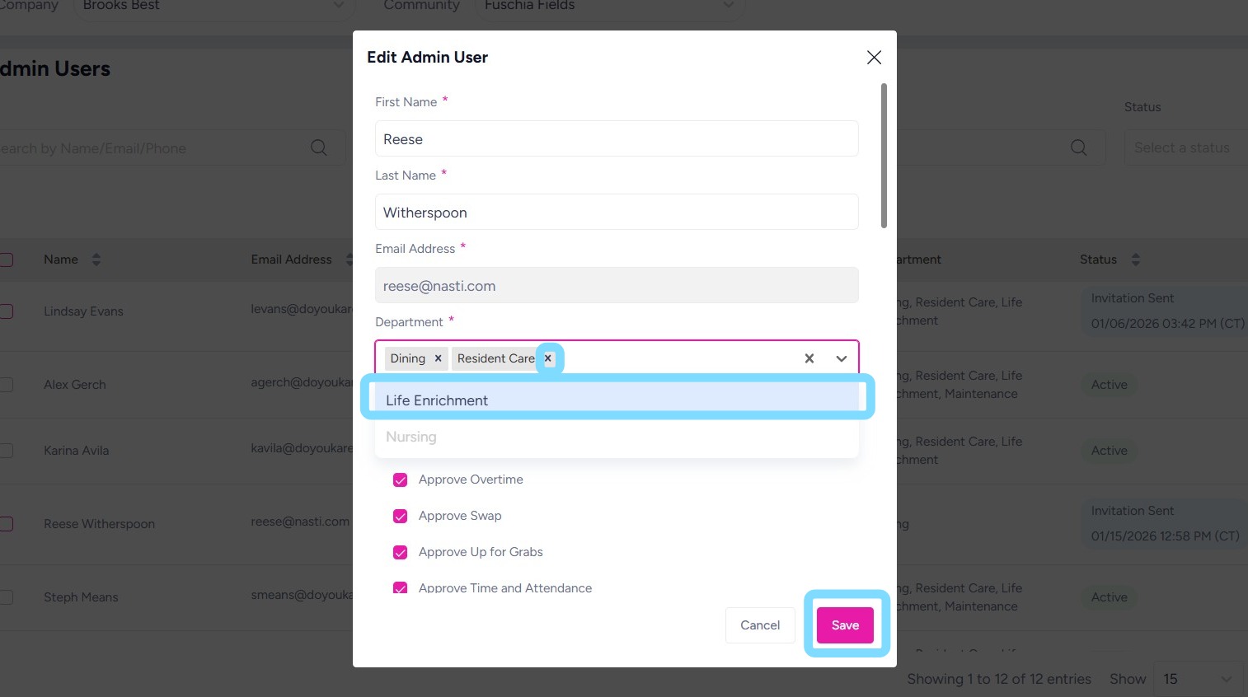This screenshot has width=1248, height=697.
Task: Sort by Status column arrows
Action: pyautogui.click(x=1135, y=260)
